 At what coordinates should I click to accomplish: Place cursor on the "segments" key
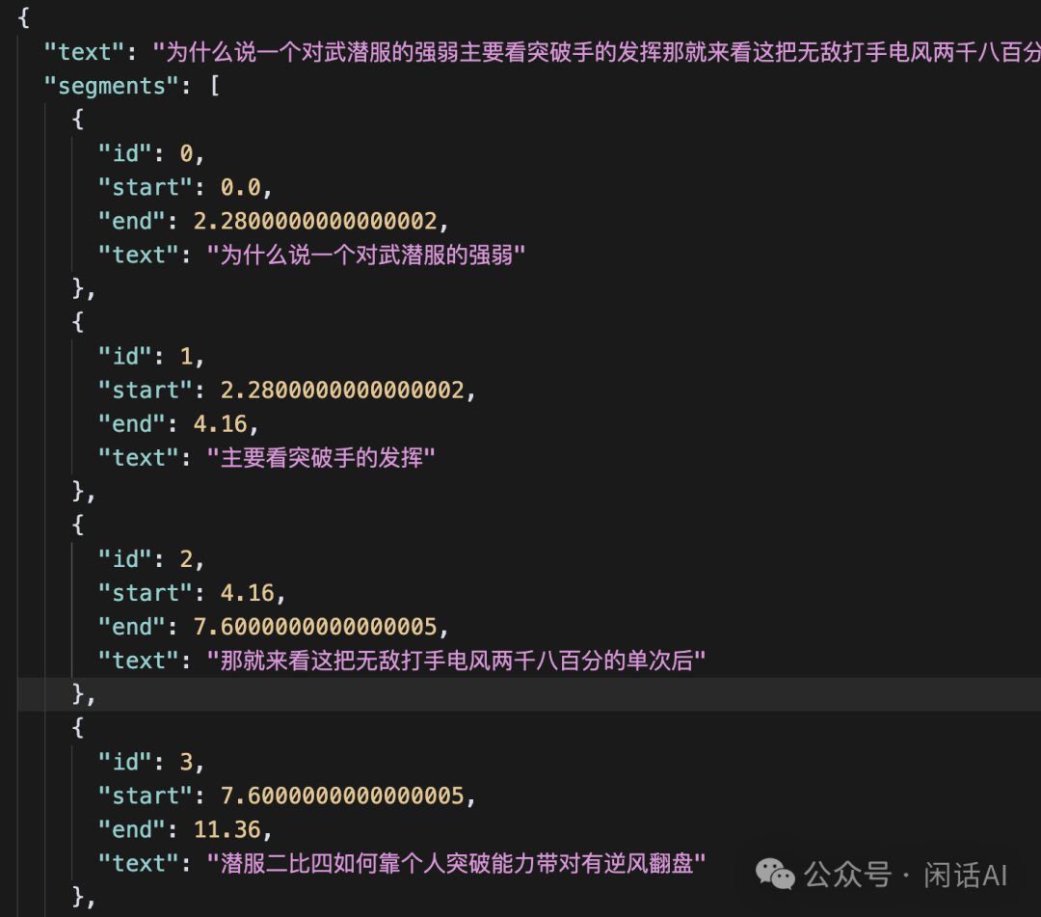coord(112,86)
